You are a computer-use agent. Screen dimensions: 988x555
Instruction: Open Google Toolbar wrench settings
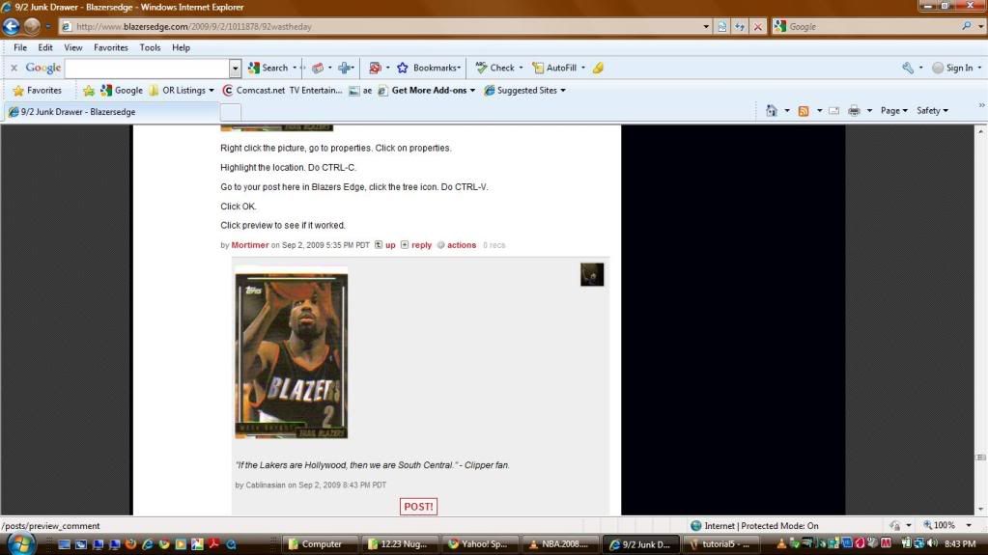[908, 68]
